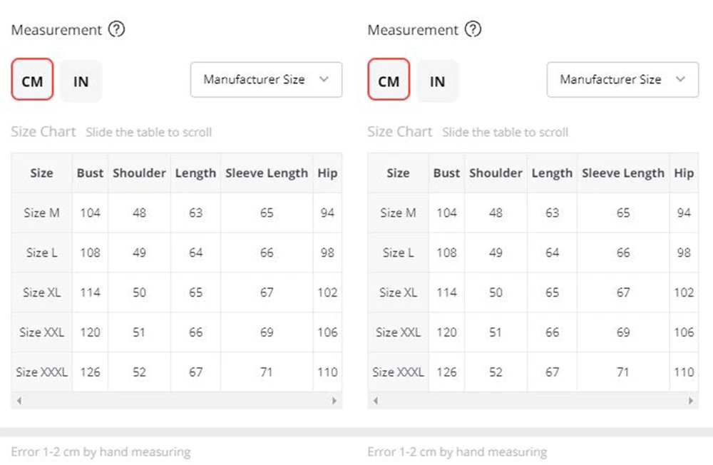Click the help icon beside the right Measurement heading
The height and width of the screenshot is (465, 713).
click(x=473, y=30)
